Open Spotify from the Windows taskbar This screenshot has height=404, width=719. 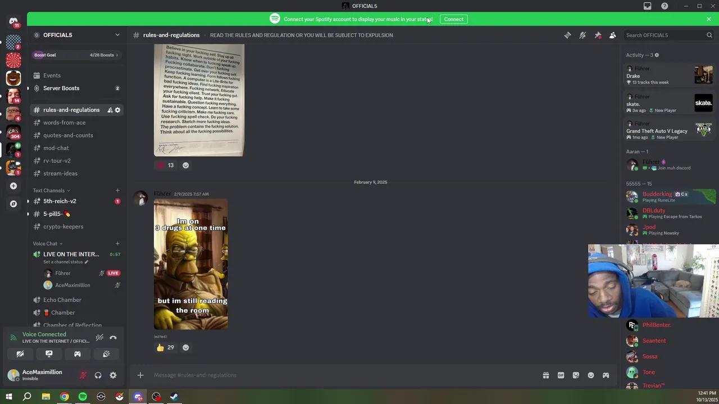tap(83, 397)
